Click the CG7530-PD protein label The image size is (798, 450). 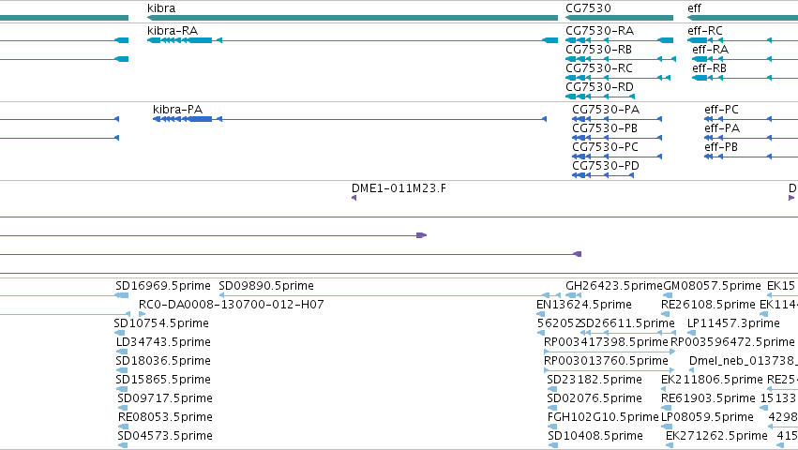coord(606,166)
